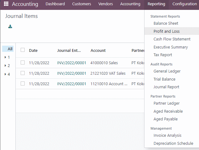Viewport: 199px width, 150px height.
Task: Click the '21221020 VAT Sales' account cell
Action: [x=108, y=73]
